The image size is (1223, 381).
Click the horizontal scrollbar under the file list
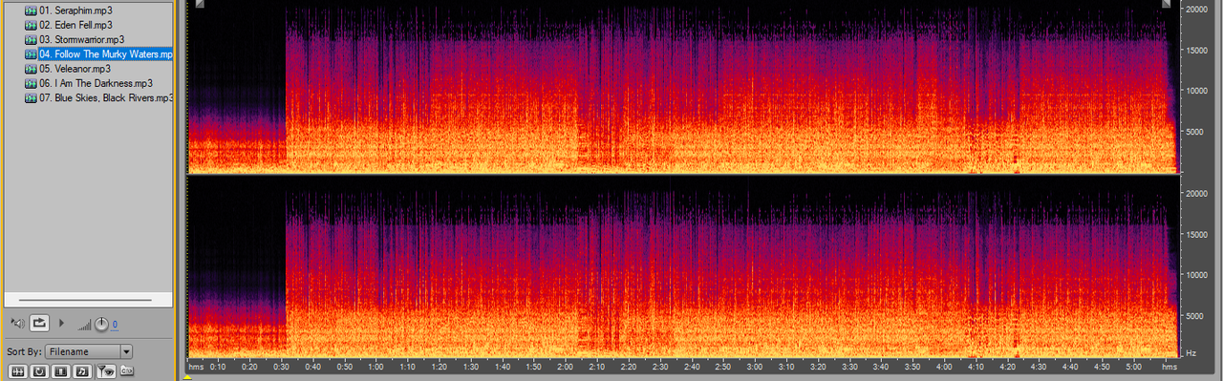tap(85, 300)
